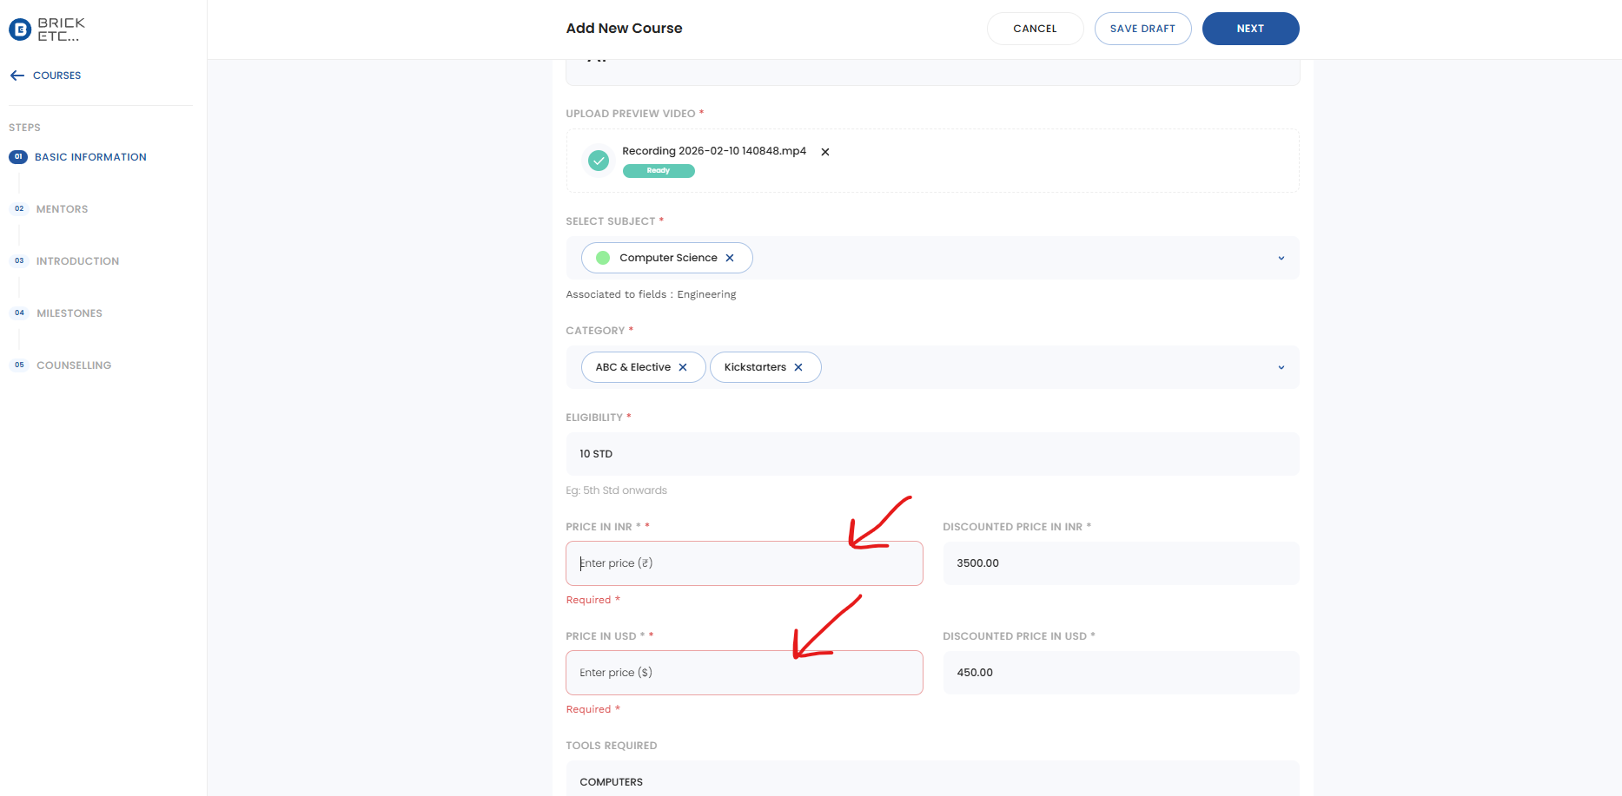Viewport: 1622px width, 796px height.
Task: Expand the Select Subject dropdown
Action: (1281, 258)
